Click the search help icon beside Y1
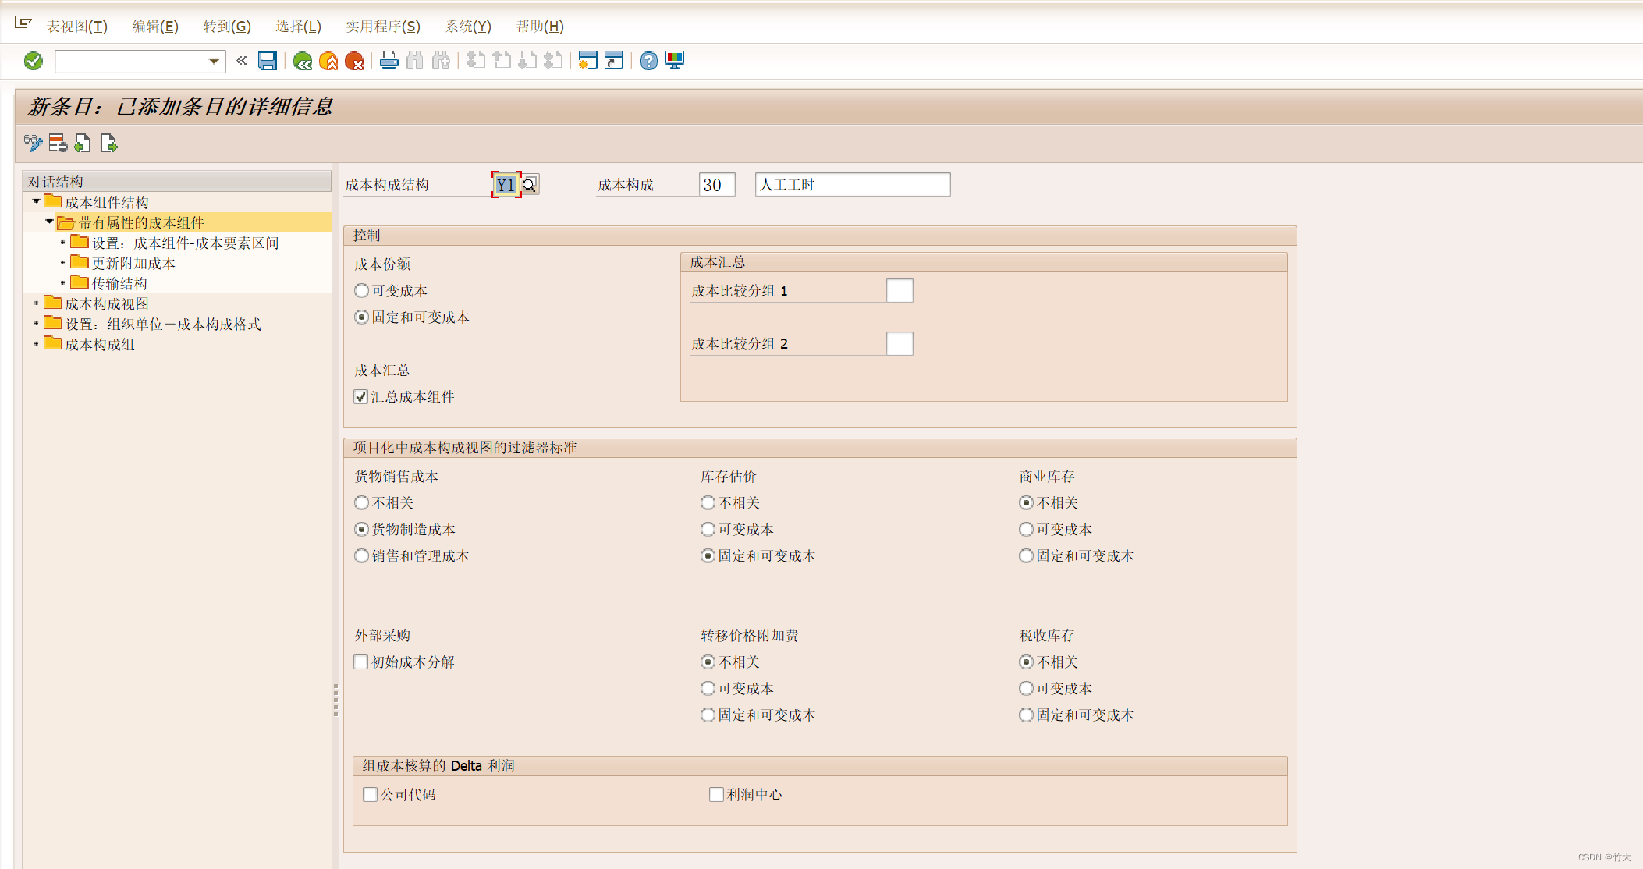 pyautogui.click(x=530, y=185)
